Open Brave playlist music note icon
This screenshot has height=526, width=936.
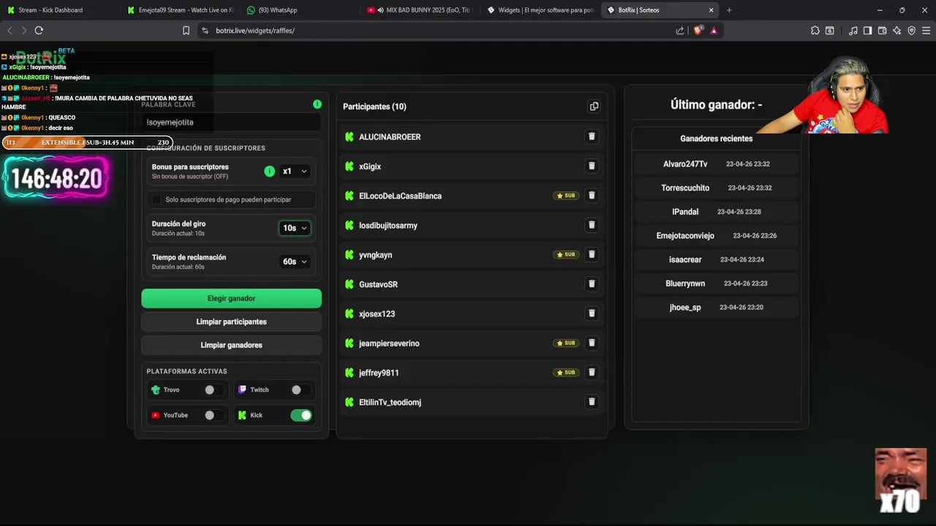click(853, 31)
